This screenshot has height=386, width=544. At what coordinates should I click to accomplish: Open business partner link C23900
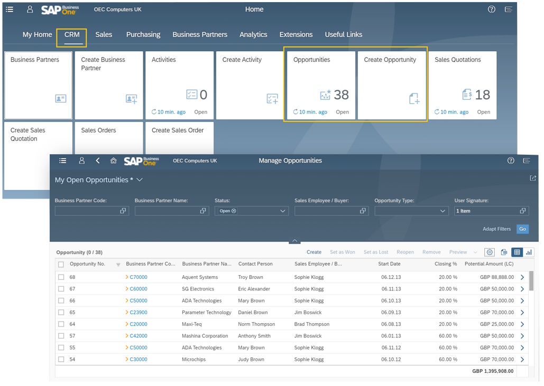coord(139,313)
